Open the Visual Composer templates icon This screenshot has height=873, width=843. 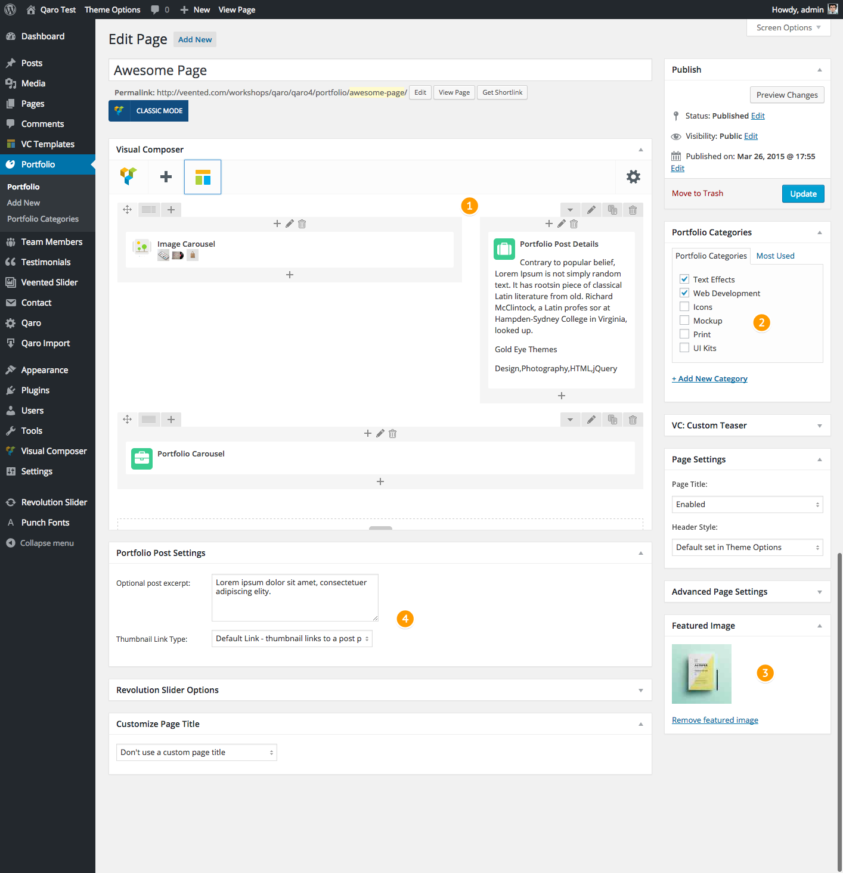click(x=203, y=177)
